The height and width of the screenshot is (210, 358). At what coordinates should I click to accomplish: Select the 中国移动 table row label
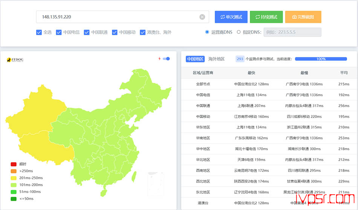(x=203, y=116)
